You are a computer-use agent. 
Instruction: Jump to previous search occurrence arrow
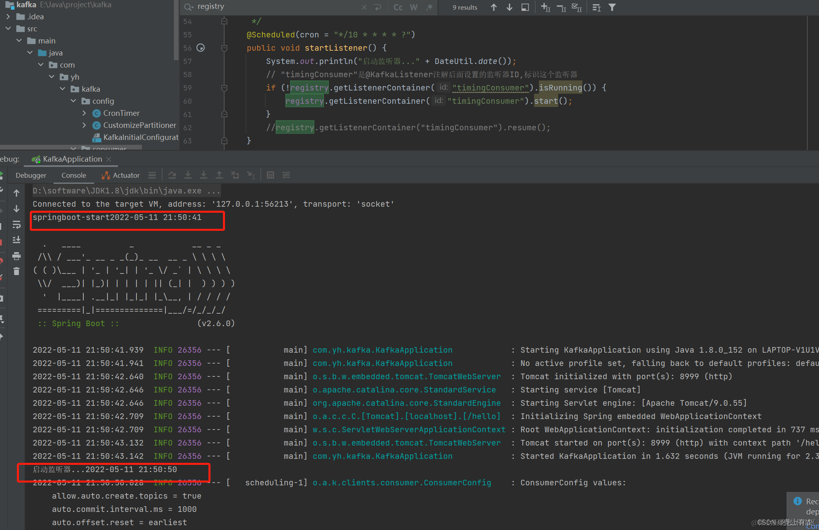point(494,7)
